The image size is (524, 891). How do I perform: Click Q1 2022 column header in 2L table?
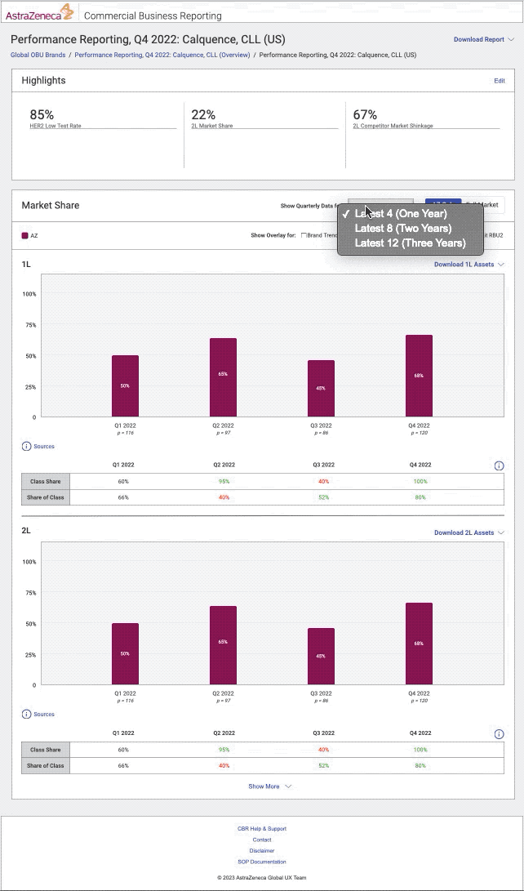[x=123, y=733]
